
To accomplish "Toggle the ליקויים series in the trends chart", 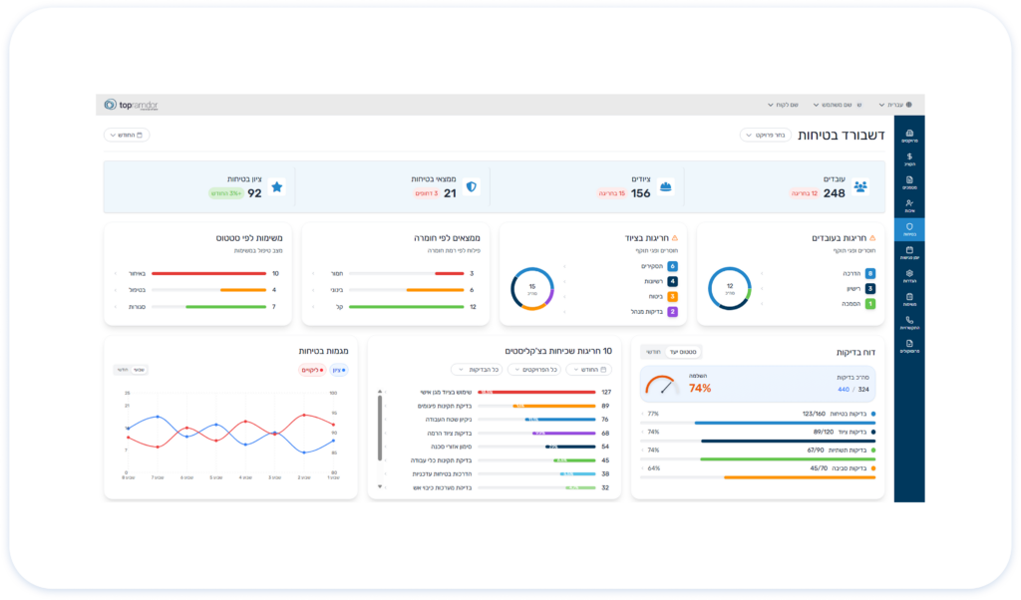I will pyautogui.click(x=312, y=370).
